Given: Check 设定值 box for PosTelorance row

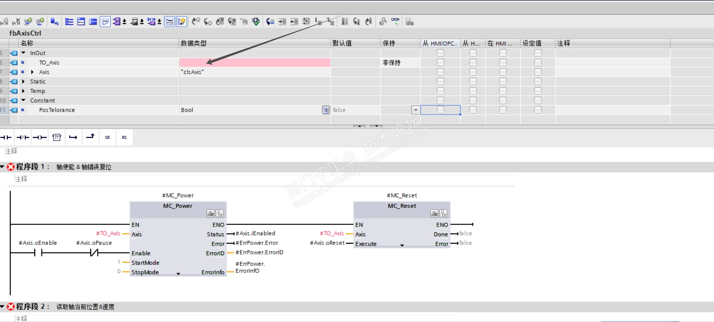Looking at the screenshot, I should tap(538, 110).
